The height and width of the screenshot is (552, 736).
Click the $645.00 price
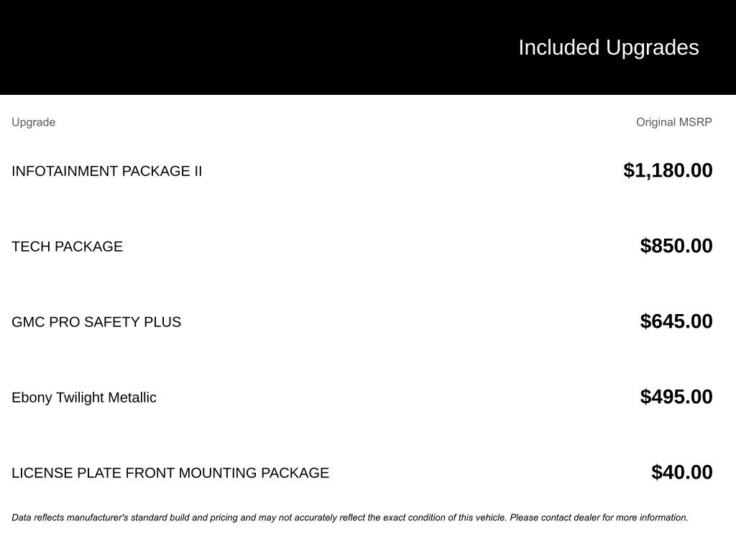(676, 321)
